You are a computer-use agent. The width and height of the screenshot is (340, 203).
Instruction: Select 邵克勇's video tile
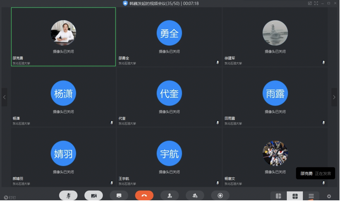[63, 37]
